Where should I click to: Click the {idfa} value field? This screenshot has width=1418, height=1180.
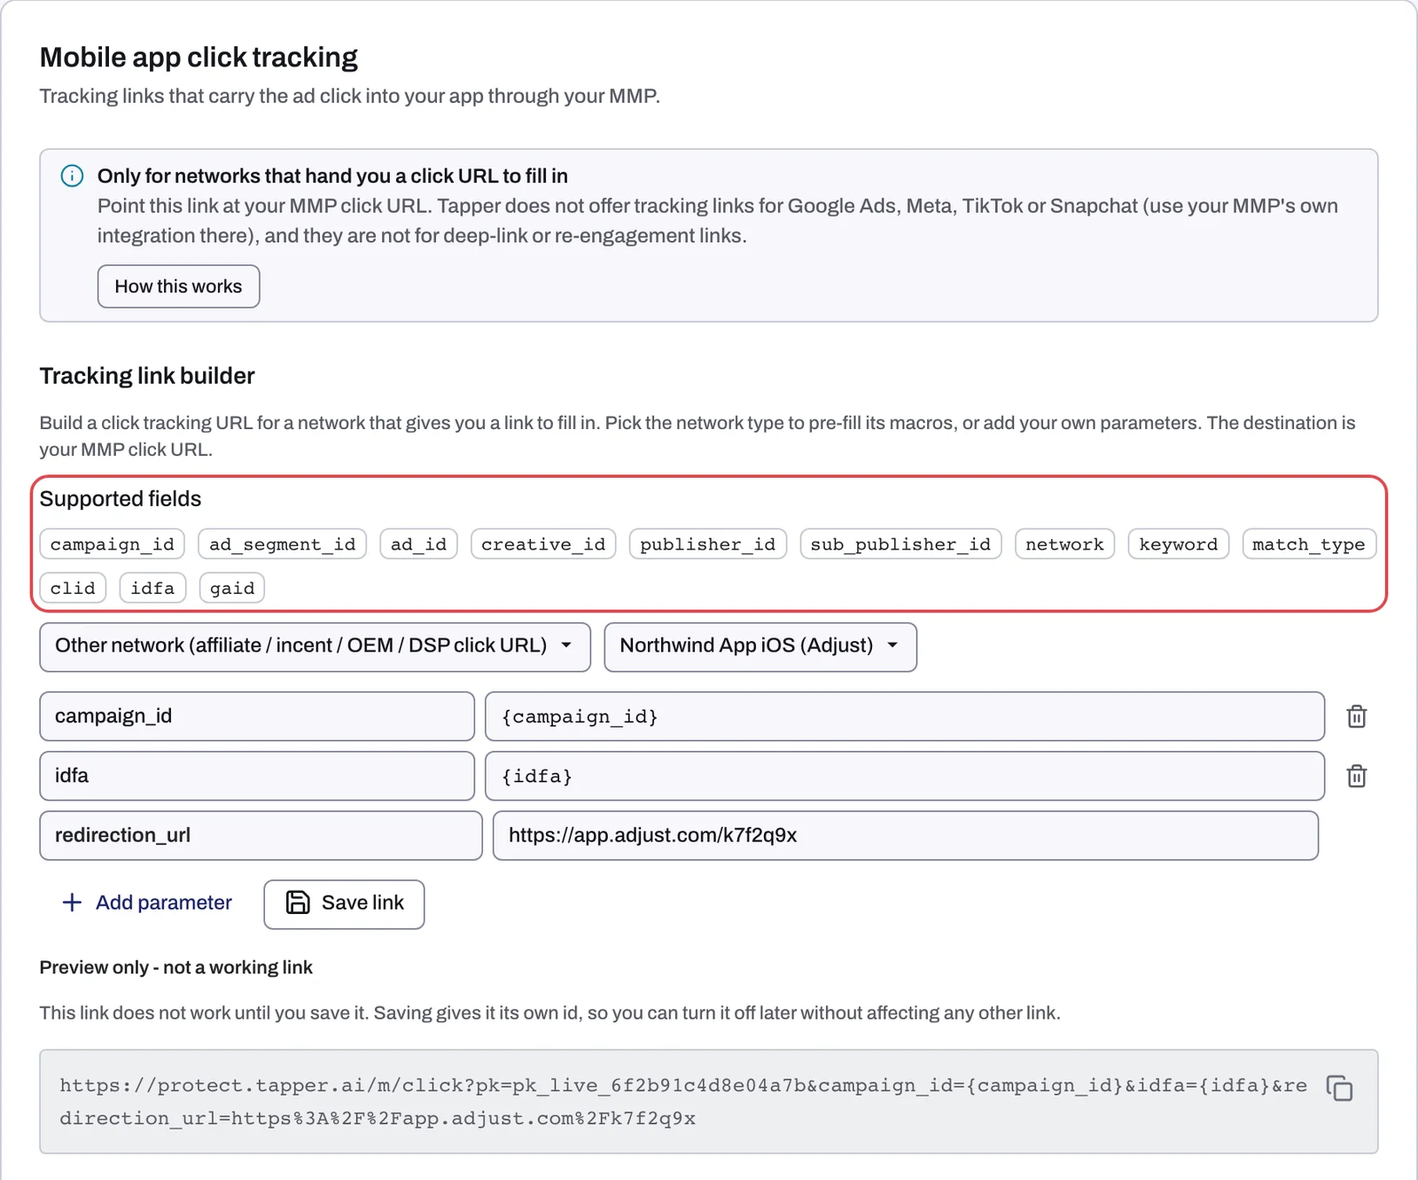(905, 776)
